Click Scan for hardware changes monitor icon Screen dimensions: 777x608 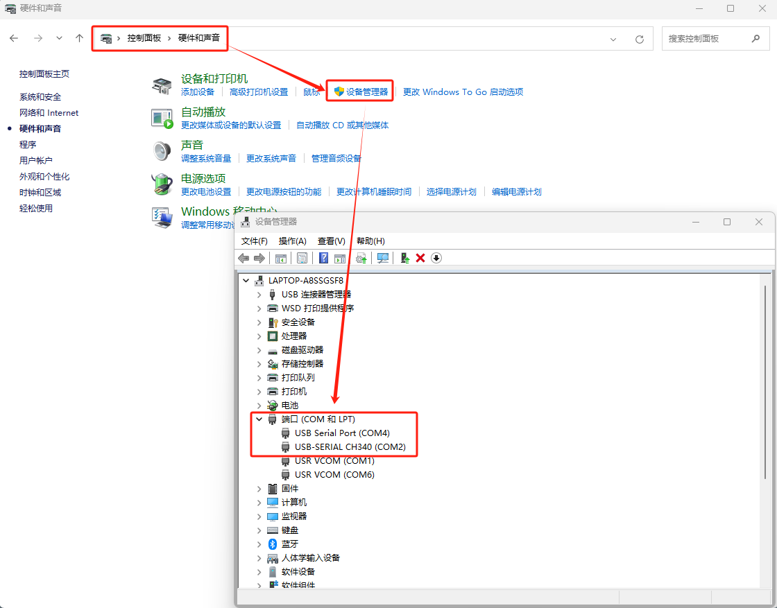pos(382,258)
